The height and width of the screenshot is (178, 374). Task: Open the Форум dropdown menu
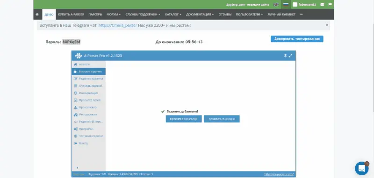point(114,14)
